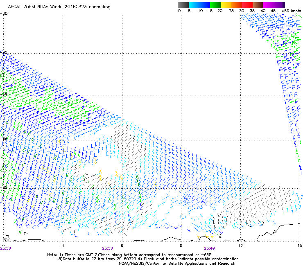Click the chart title "ASCAT 25KM NOAA Winds 20160323 ascending"
This screenshot has height=266, width=303.
[59, 7]
